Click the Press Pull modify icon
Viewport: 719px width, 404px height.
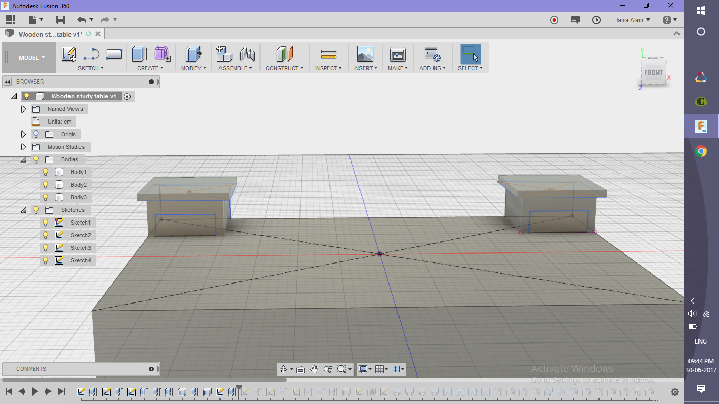(194, 54)
